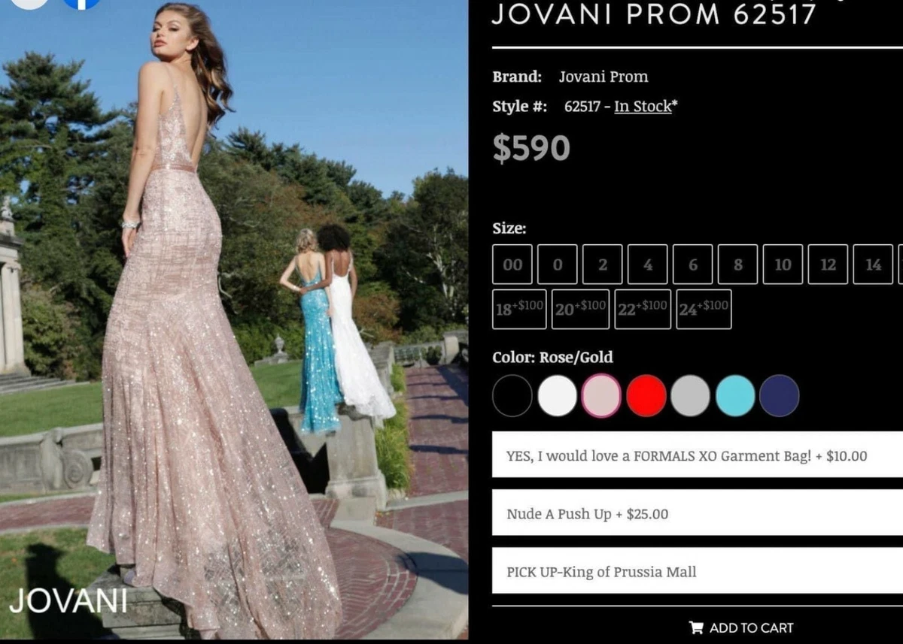Screen dimensions: 903x644
Task: Click the In Stock link
Action: 643,107
